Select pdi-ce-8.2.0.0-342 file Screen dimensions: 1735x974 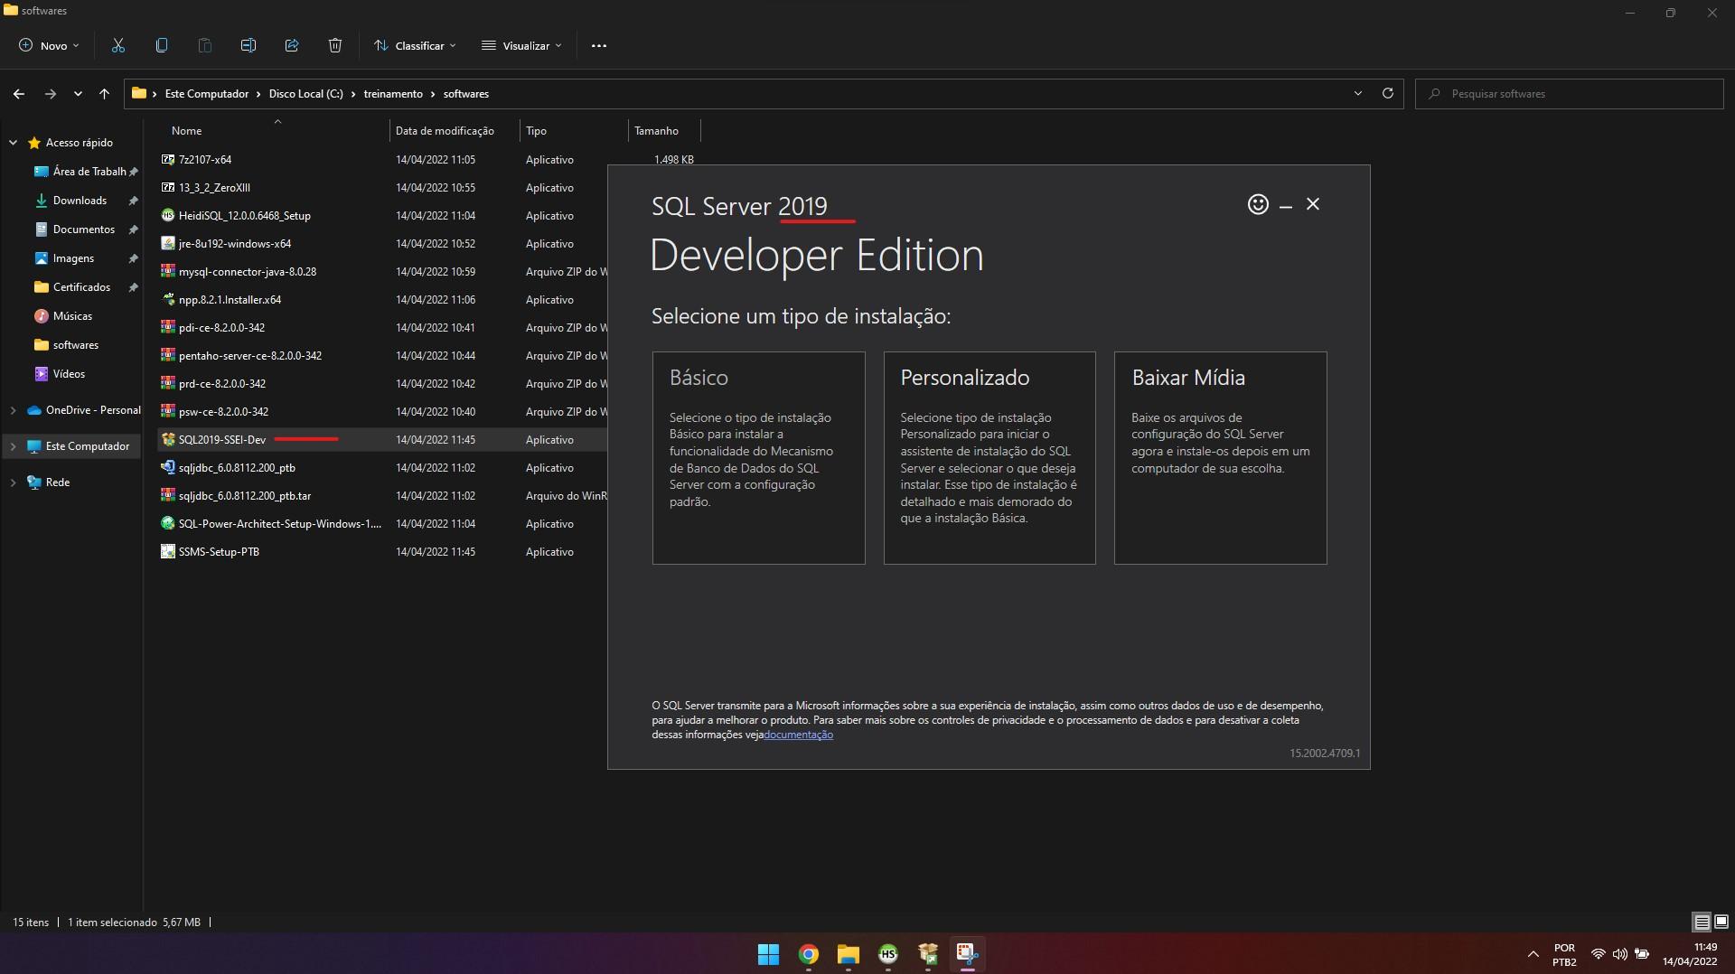click(221, 327)
